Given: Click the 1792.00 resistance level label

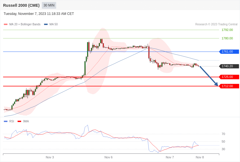Looking at the screenshot, I should click(x=227, y=30).
